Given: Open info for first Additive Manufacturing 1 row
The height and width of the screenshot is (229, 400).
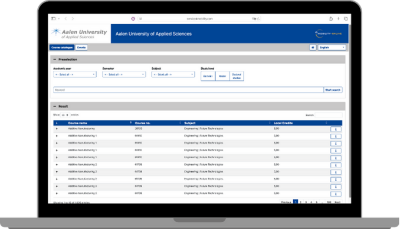Looking at the screenshot, I should [x=336, y=136].
